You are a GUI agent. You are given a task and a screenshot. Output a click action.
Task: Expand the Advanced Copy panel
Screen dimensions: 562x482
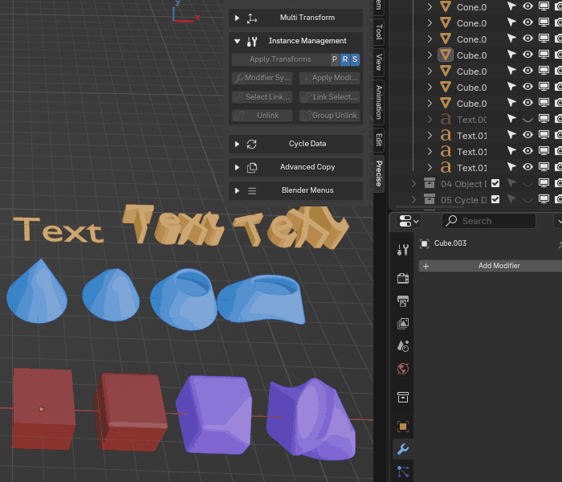[237, 167]
